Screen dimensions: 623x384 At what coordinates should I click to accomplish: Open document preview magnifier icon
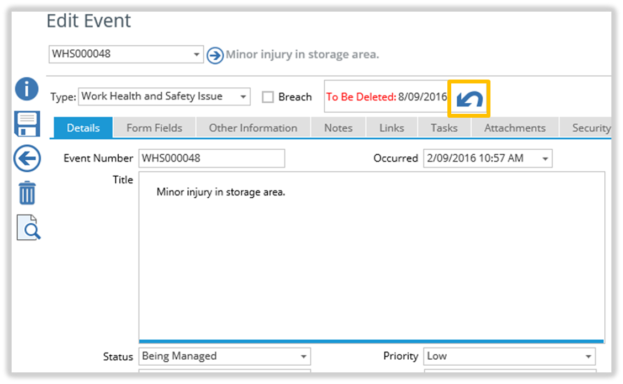(x=28, y=227)
